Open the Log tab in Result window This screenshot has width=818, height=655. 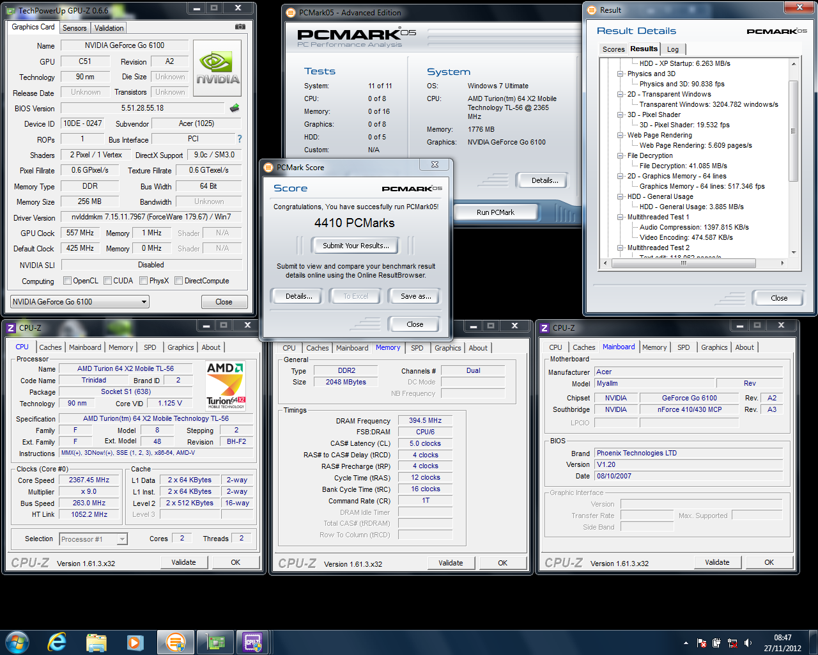click(673, 49)
